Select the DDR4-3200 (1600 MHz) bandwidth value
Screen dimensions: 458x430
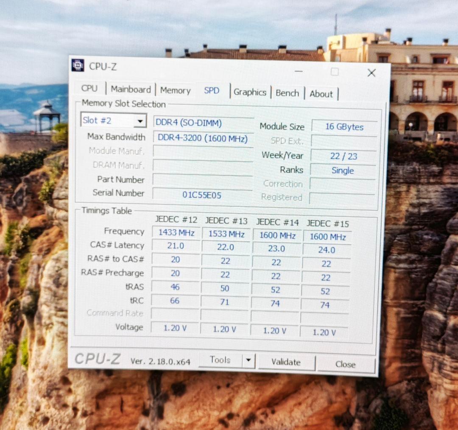click(x=203, y=138)
